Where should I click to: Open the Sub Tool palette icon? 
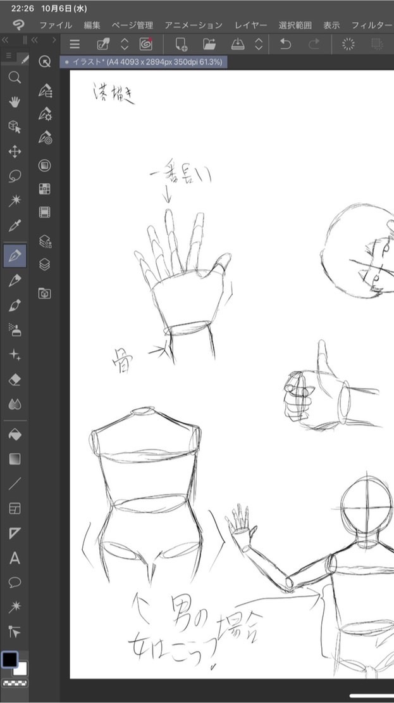(x=45, y=91)
